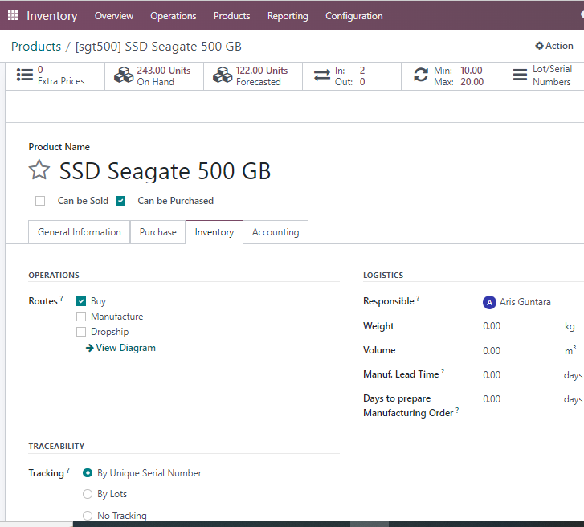The height and width of the screenshot is (527, 584).
Task: Uncheck the Can be Purchased checkbox
Action: pyautogui.click(x=120, y=201)
